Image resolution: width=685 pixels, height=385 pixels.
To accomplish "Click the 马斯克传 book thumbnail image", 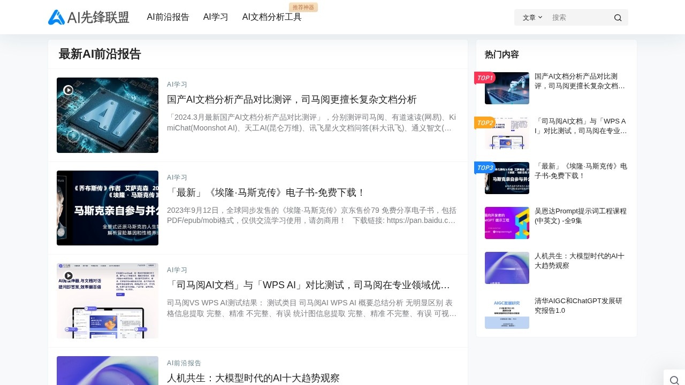I will click(x=107, y=207).
